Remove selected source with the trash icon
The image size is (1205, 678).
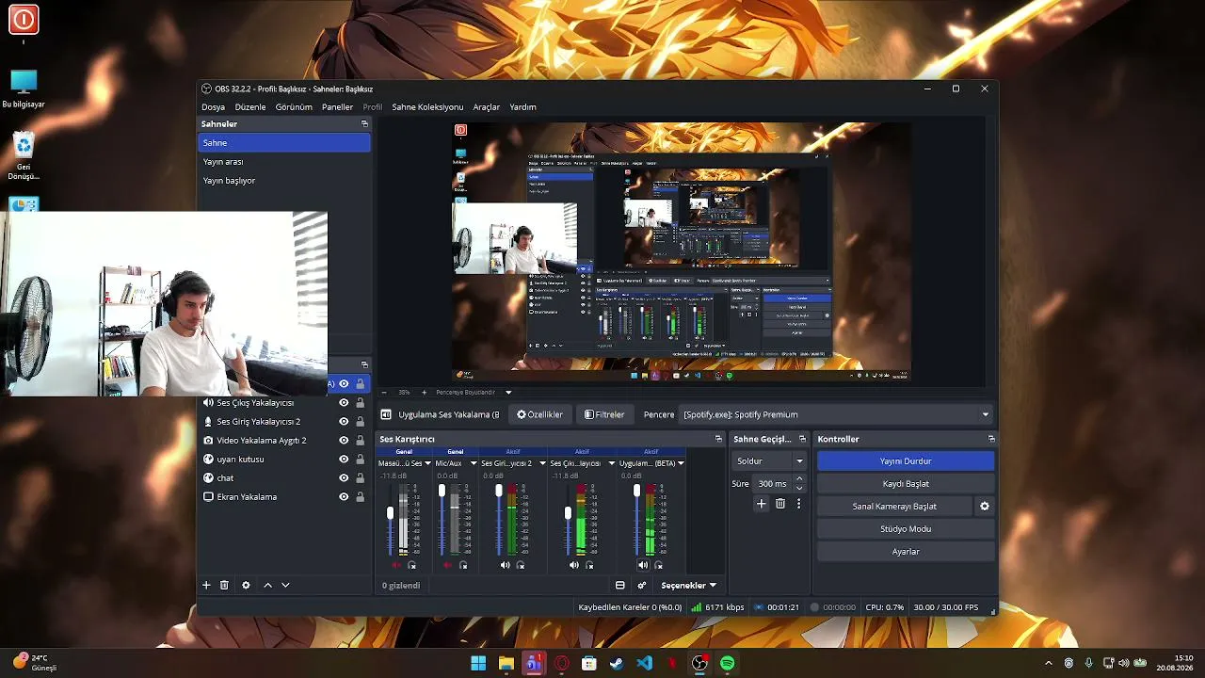click(x=224, y=585)
